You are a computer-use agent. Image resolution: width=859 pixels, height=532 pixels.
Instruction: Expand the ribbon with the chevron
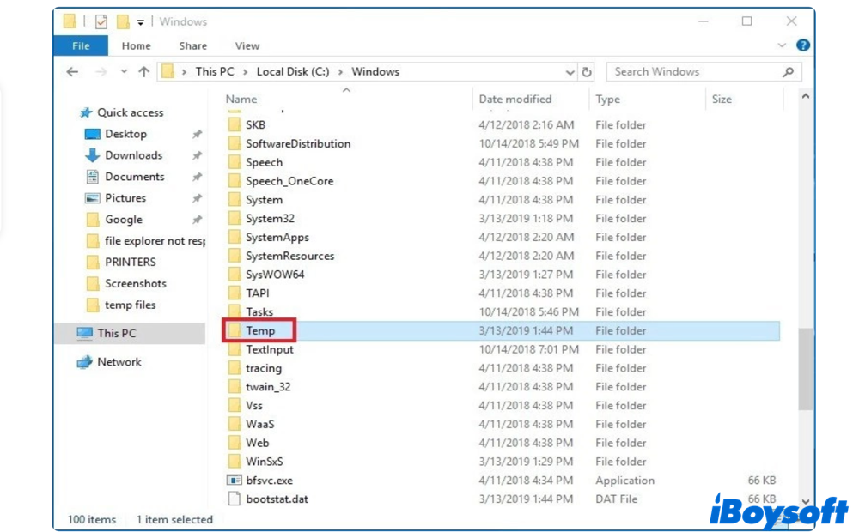(x=782, y=45)
